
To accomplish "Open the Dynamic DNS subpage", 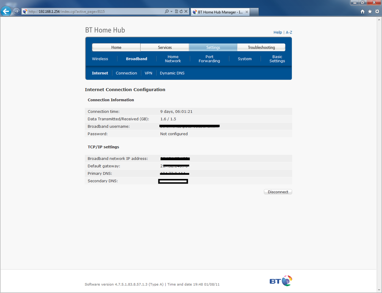I will (172, 73).
